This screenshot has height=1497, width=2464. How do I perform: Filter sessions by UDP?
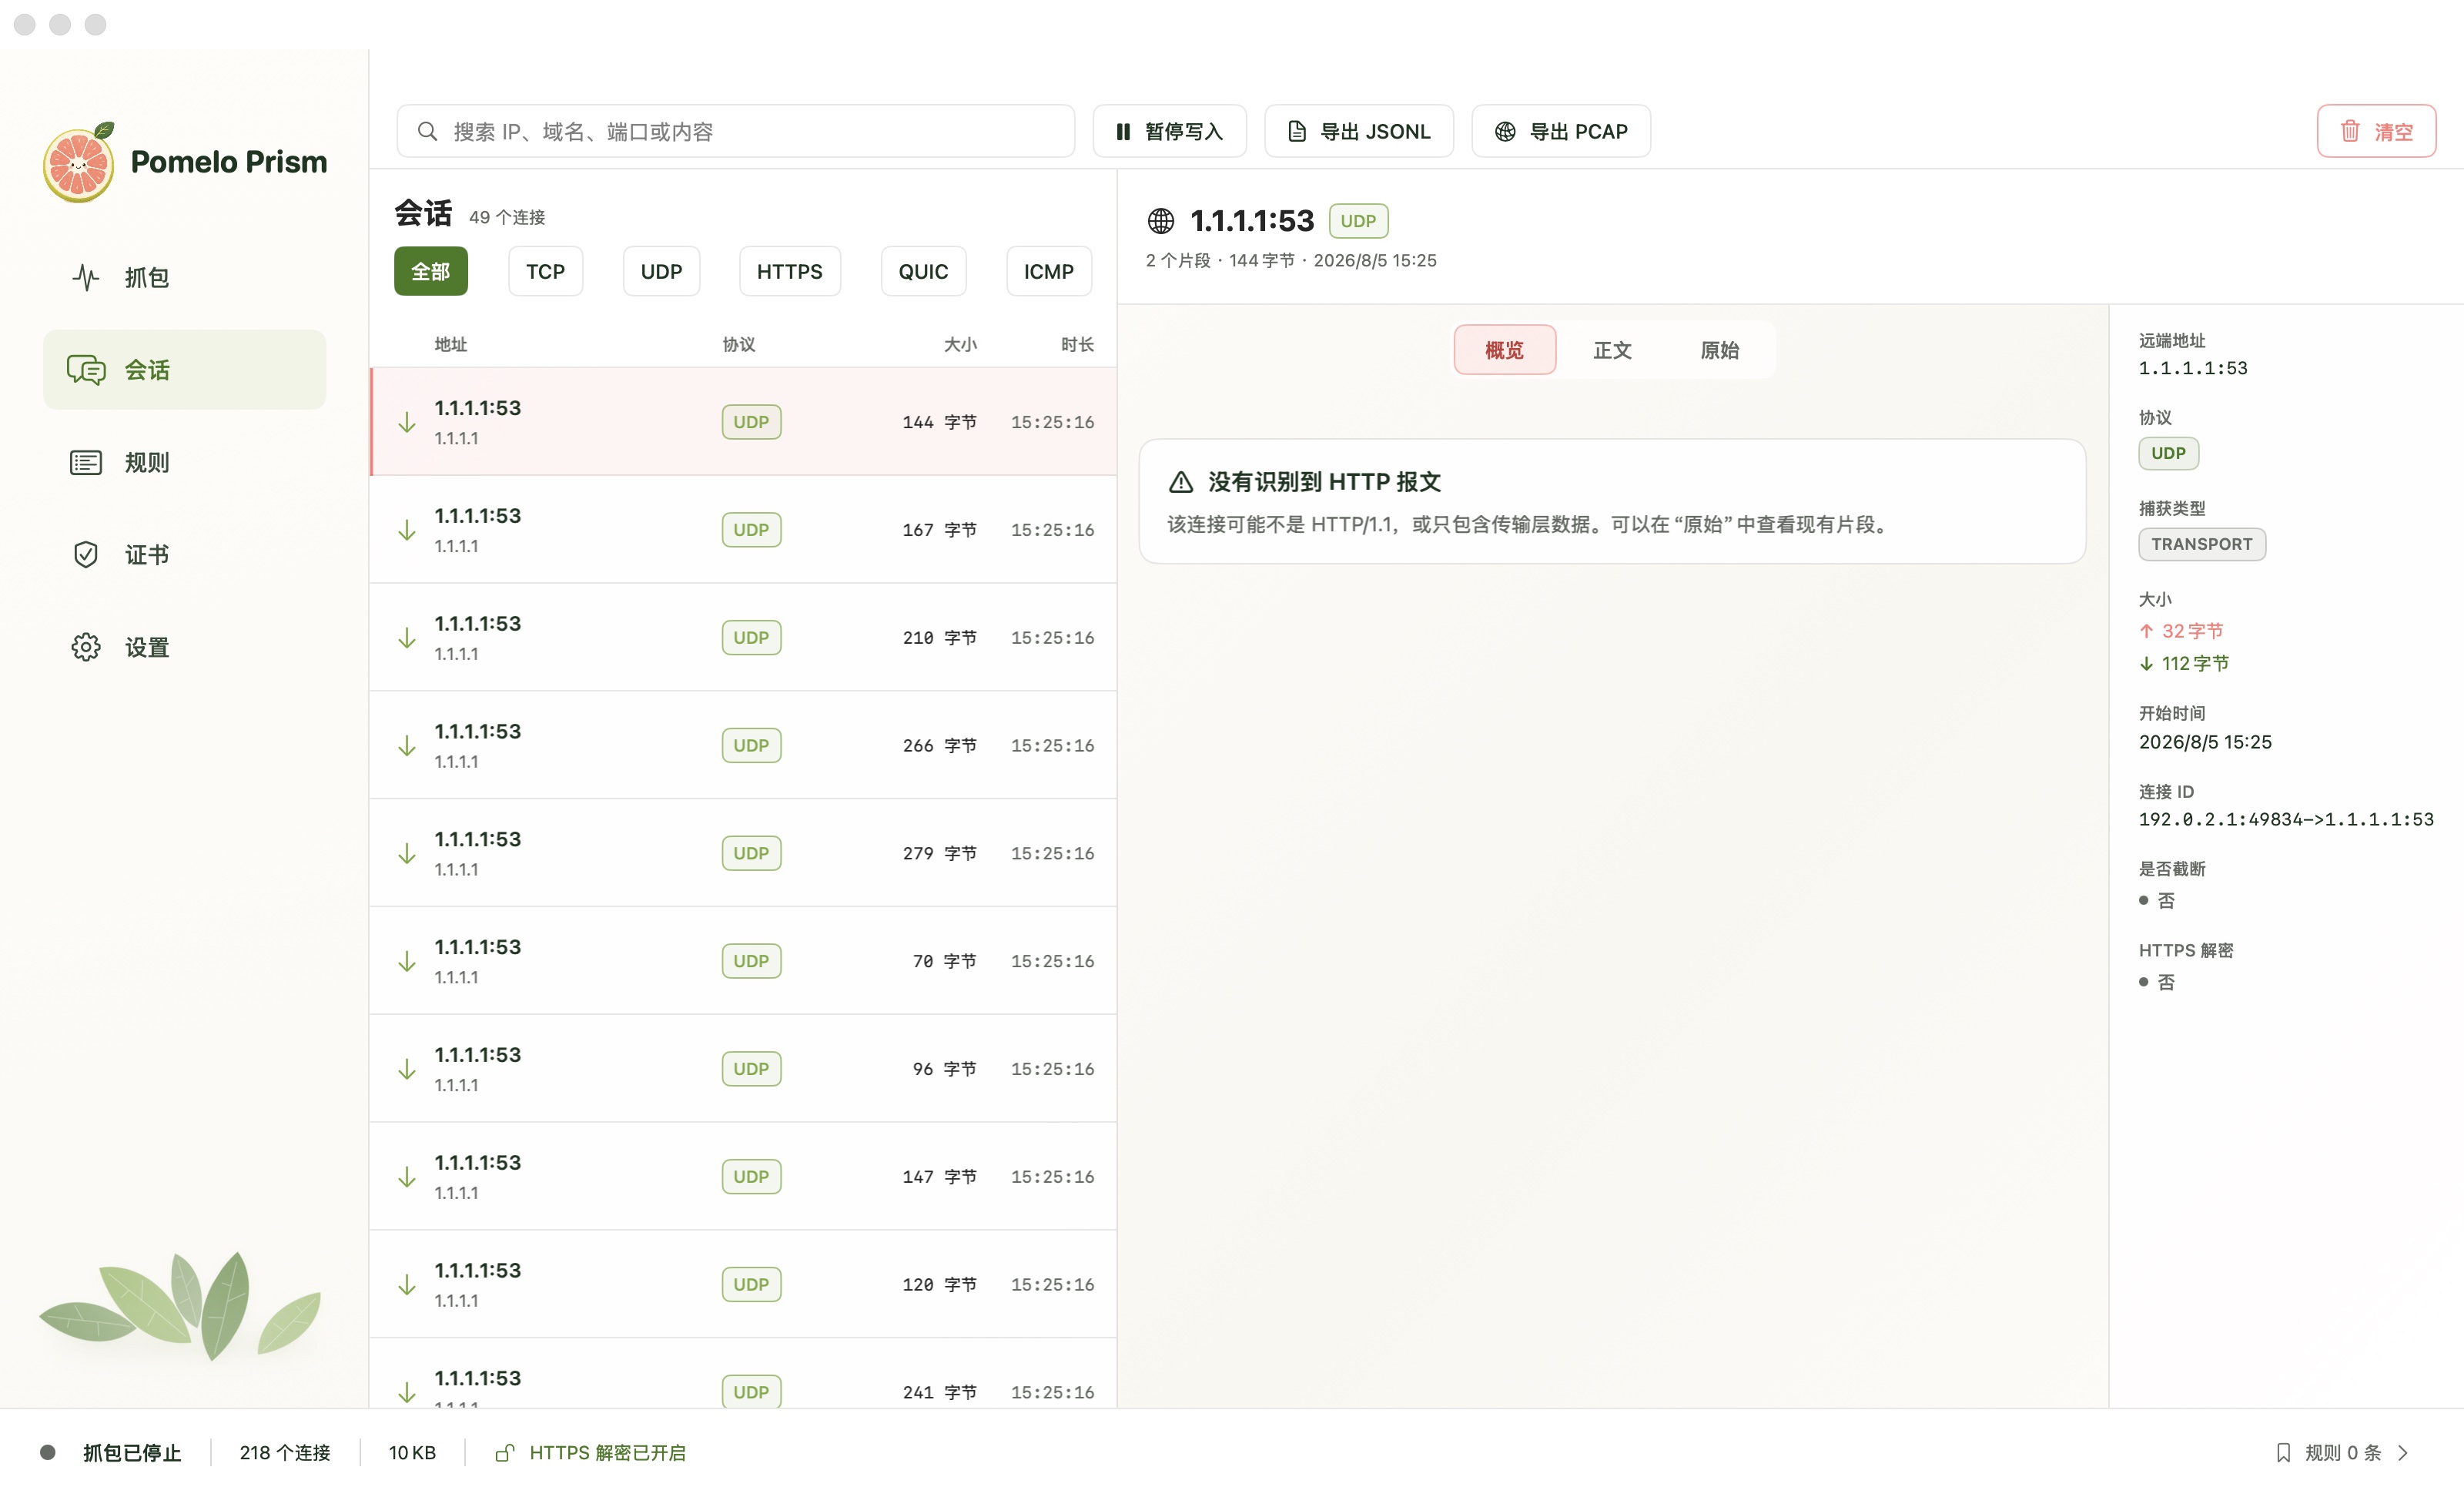(661, 271)
